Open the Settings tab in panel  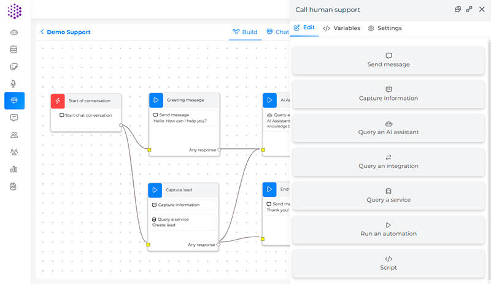[x=385, y=28]
